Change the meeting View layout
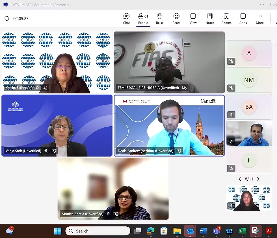The image size is (277, 238). (193, 19)
